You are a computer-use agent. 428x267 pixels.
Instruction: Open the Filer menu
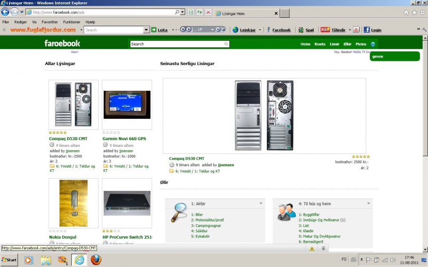pyautogui.click(x=6, y=22)
